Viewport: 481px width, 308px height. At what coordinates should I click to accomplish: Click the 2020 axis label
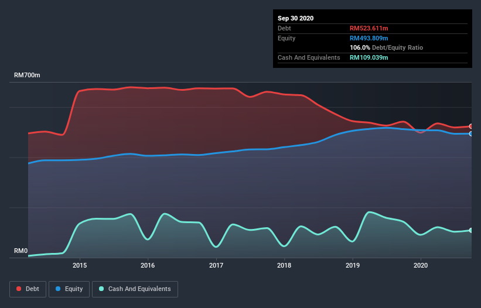point(421,265)
